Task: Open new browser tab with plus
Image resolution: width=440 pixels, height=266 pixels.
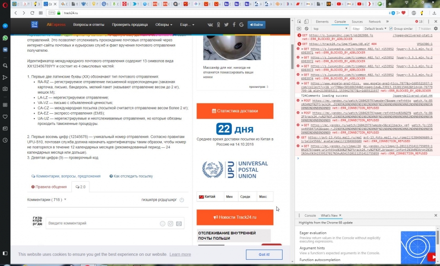Action: pos(390,4)
